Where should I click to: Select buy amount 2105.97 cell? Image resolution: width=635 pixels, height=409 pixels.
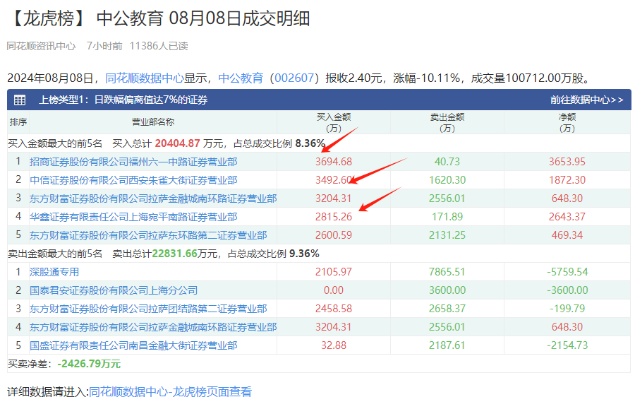(x=334, y=272)
